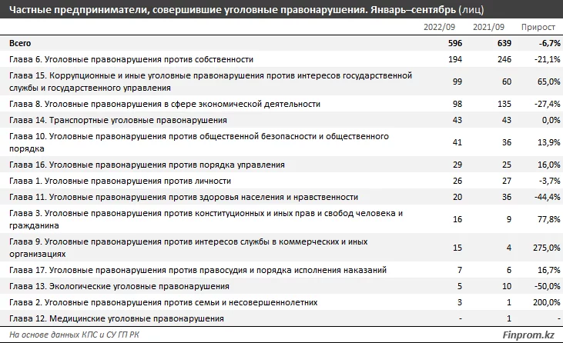Click the source note 'На основе данных КПС и СУ ГП РК'
The width and height of the screenshot is (563, 343).
[74, 335]
